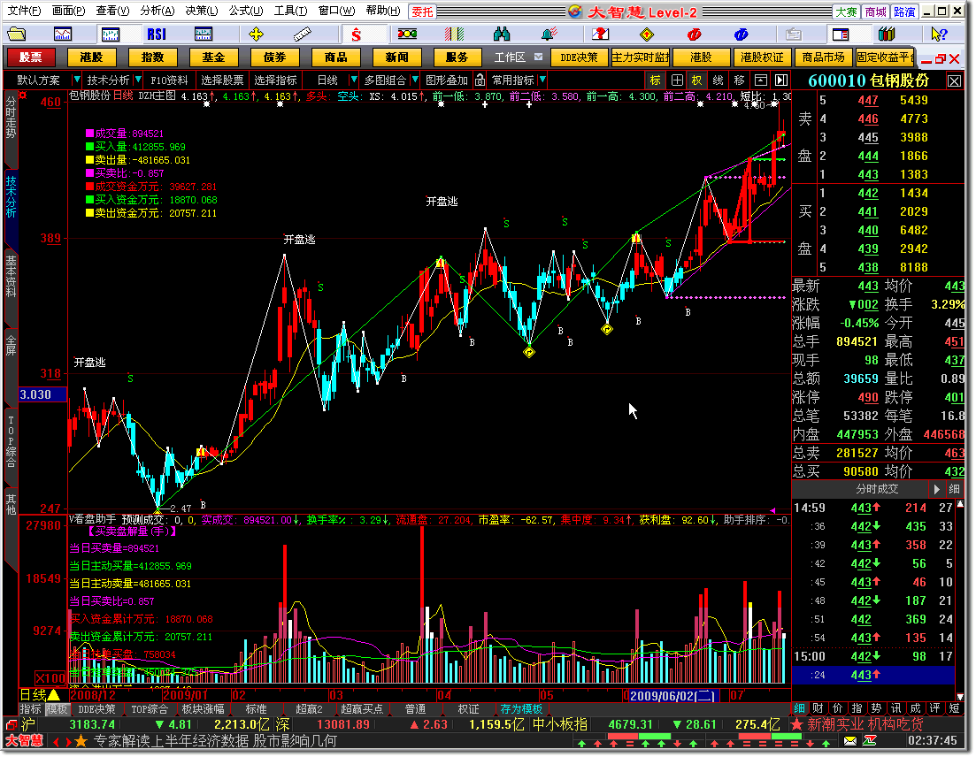The height and width of the screenshot is (757, 976).
Task: Select the 板块涨幅 indicator tab
Action: coord(203,709)
